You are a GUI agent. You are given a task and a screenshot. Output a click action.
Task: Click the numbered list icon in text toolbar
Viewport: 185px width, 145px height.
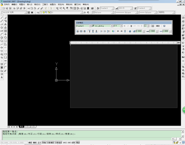(x=101, y=31)
